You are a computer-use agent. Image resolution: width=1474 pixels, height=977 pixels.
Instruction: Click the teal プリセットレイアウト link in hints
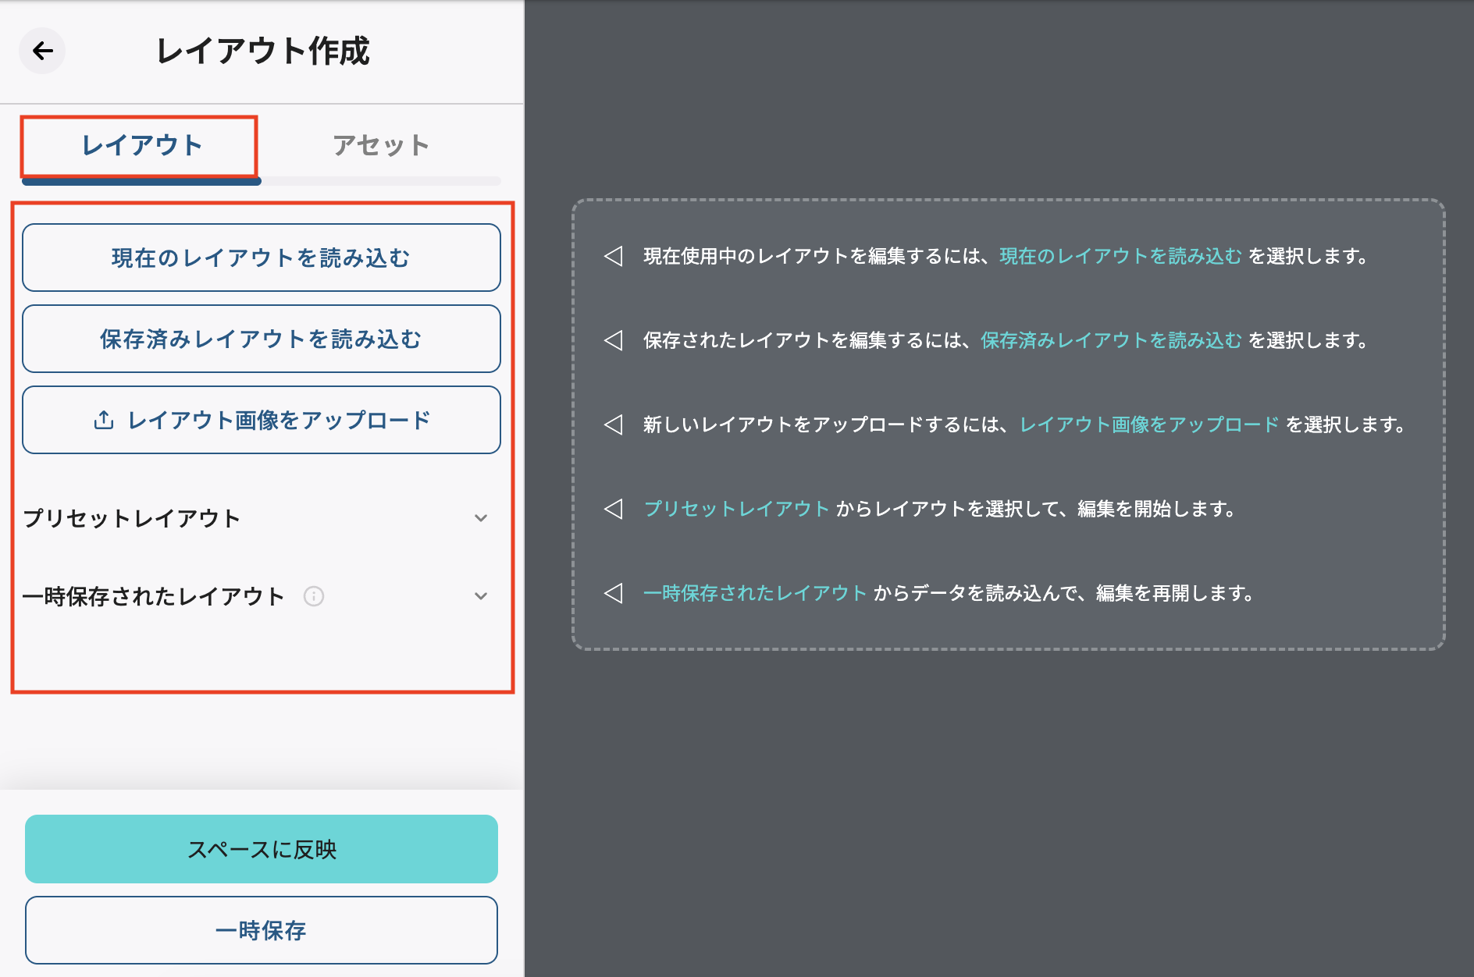735,509
